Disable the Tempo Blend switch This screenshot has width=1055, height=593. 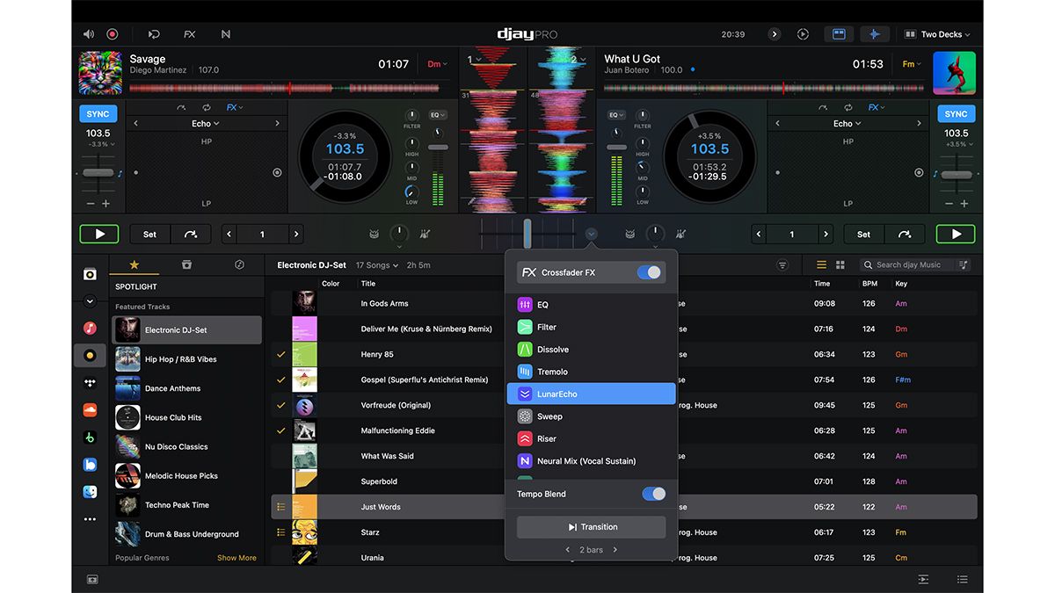click(x=653, y=493)
